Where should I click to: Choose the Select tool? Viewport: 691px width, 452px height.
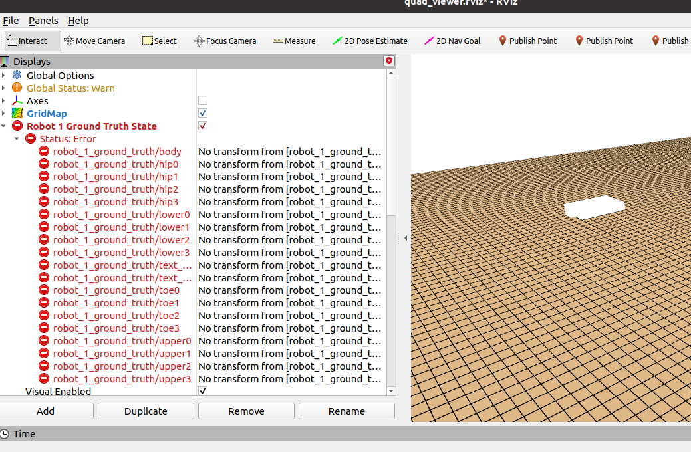pyautogui.click(x=159, y=41)
